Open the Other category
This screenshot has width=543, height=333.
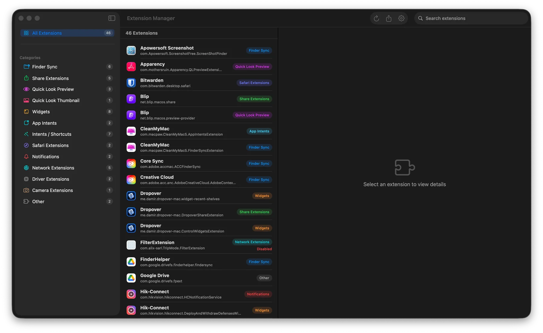pyautogui.click(x=67, y=201)
